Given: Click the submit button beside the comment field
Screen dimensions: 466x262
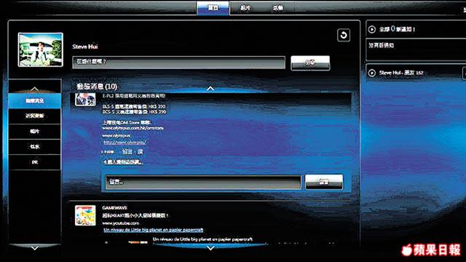Looking at the screenshot, I should [323, 182].
